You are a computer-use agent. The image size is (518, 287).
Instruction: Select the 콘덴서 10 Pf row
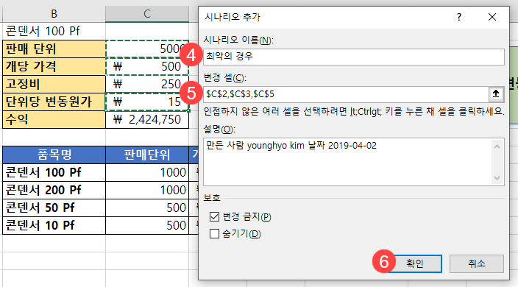(x=54, y=225)
